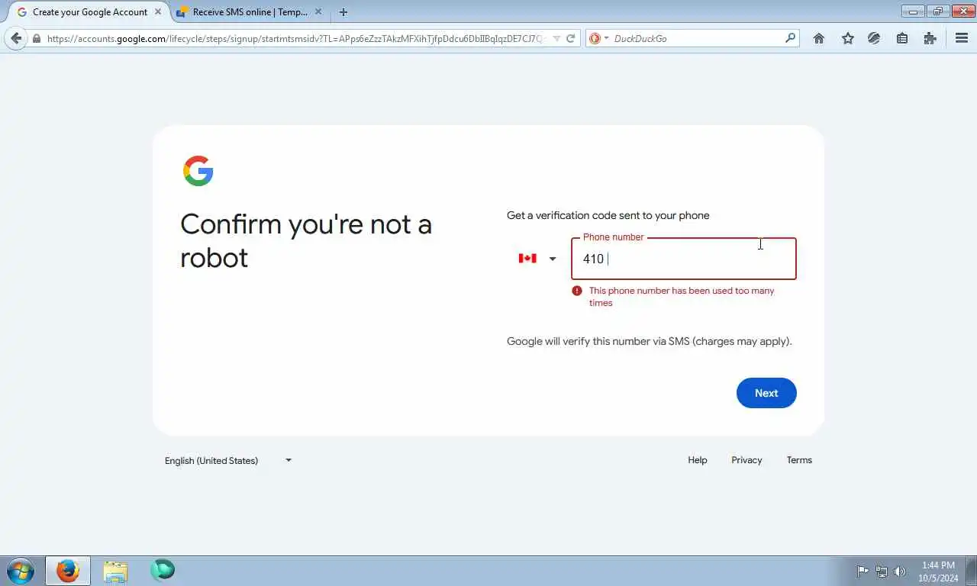Open the extensions puzzle icon
Screen dimensions: 977x586
click(x=930, y=38)
